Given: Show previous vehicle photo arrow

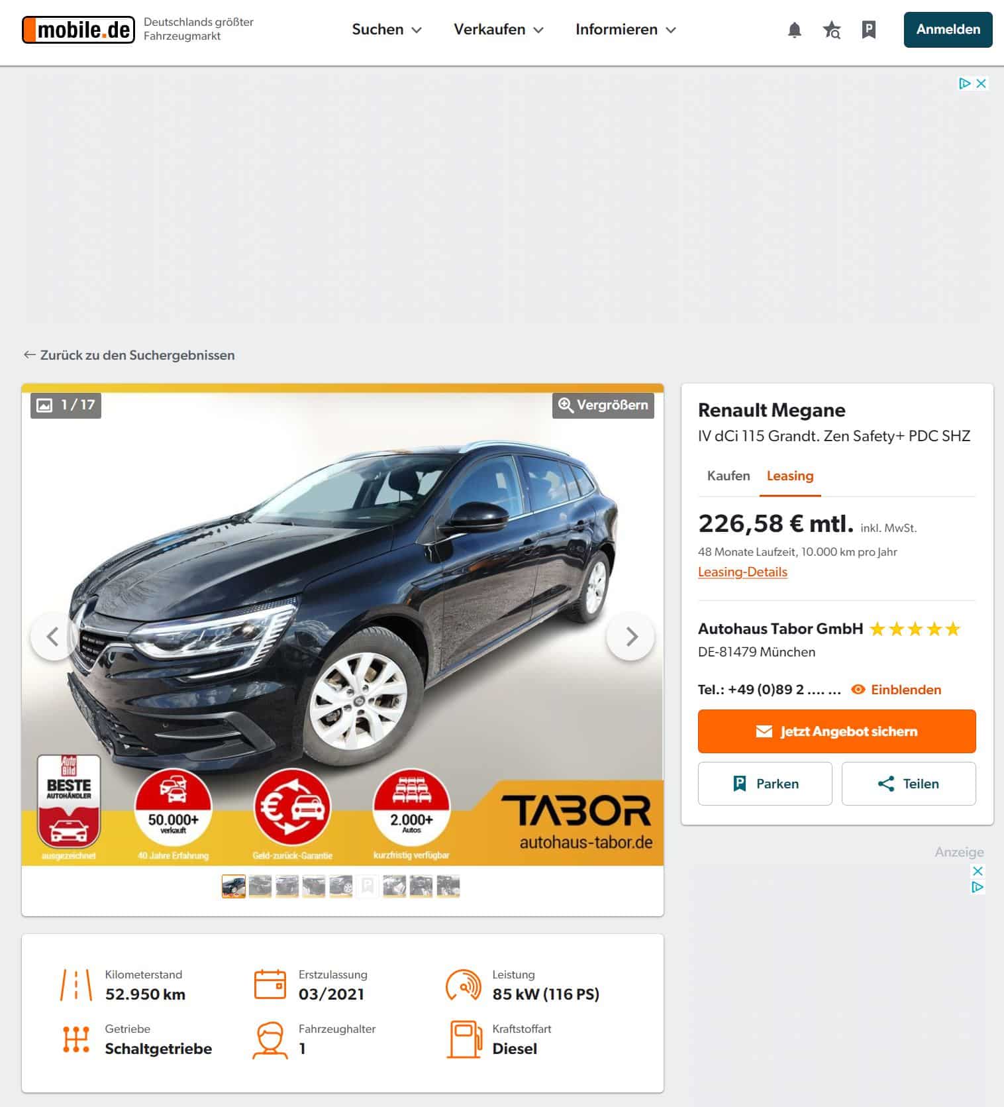Looking at the screenshot, I should pos(53,637).
